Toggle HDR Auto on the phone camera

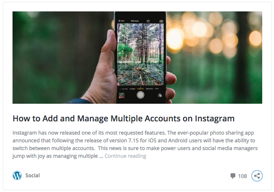click(x=135, y=21)
